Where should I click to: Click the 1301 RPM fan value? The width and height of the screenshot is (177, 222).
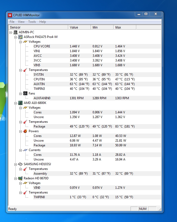[77, 98]
